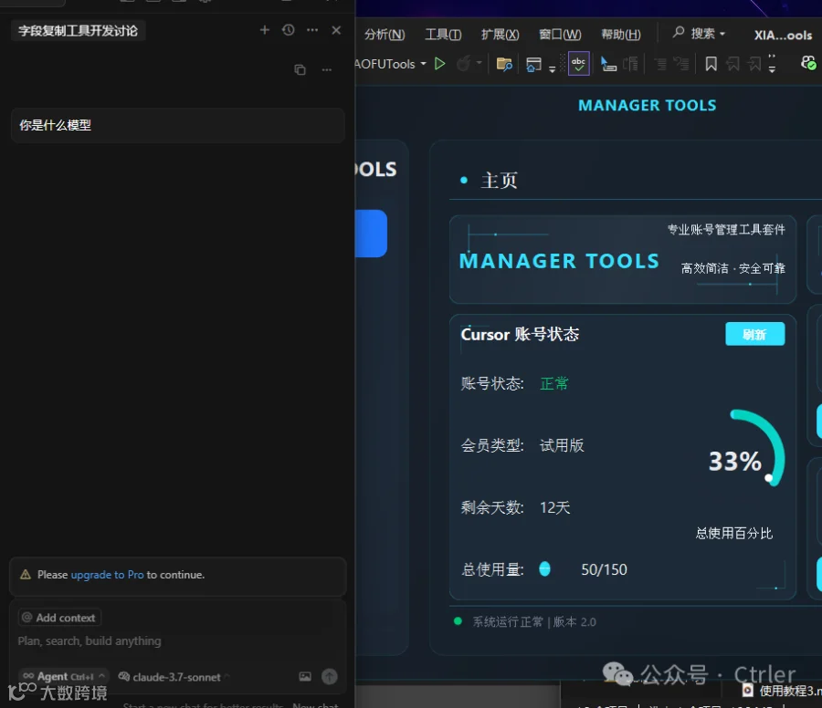Toggle the abc spell checker icon
Image resolution: width=822 pixels, height=708 pixels.
[x=579, y=64]
